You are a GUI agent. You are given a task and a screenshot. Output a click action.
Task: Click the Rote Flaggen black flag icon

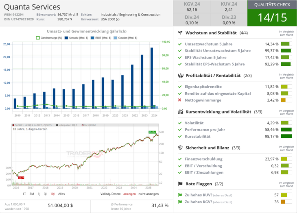click(180, 184)
